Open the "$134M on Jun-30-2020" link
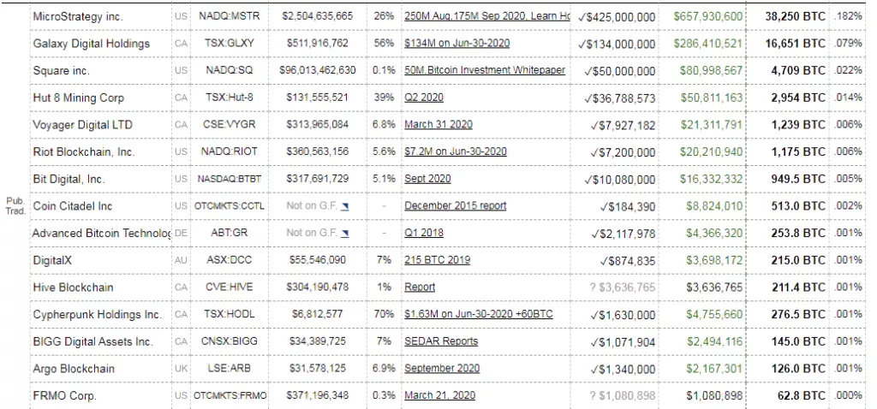The height and width of the screenshot is (409, 877). [x=456, y=44]
